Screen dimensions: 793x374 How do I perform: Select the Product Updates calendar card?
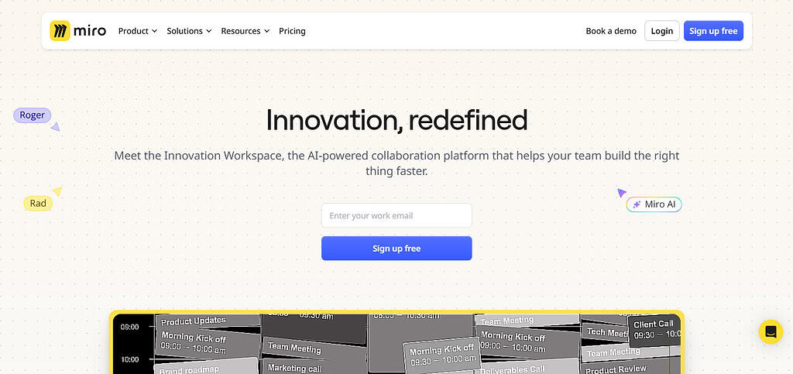click(208, 321)
